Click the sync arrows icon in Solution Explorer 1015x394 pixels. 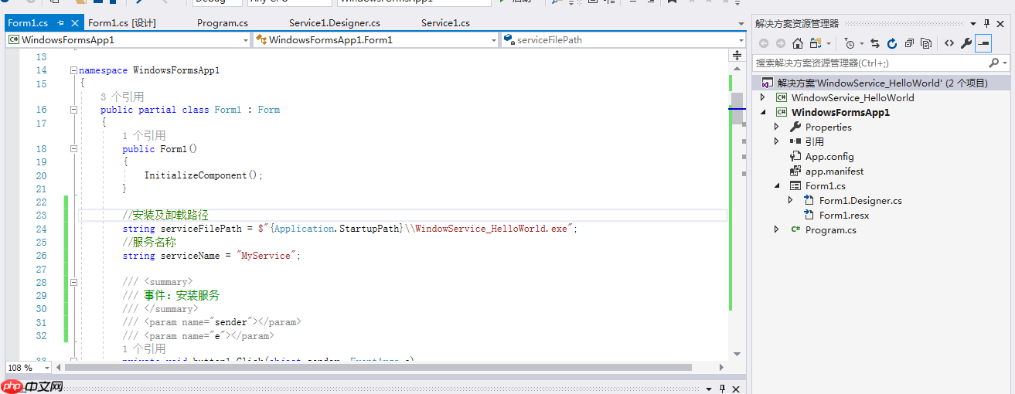875,43
